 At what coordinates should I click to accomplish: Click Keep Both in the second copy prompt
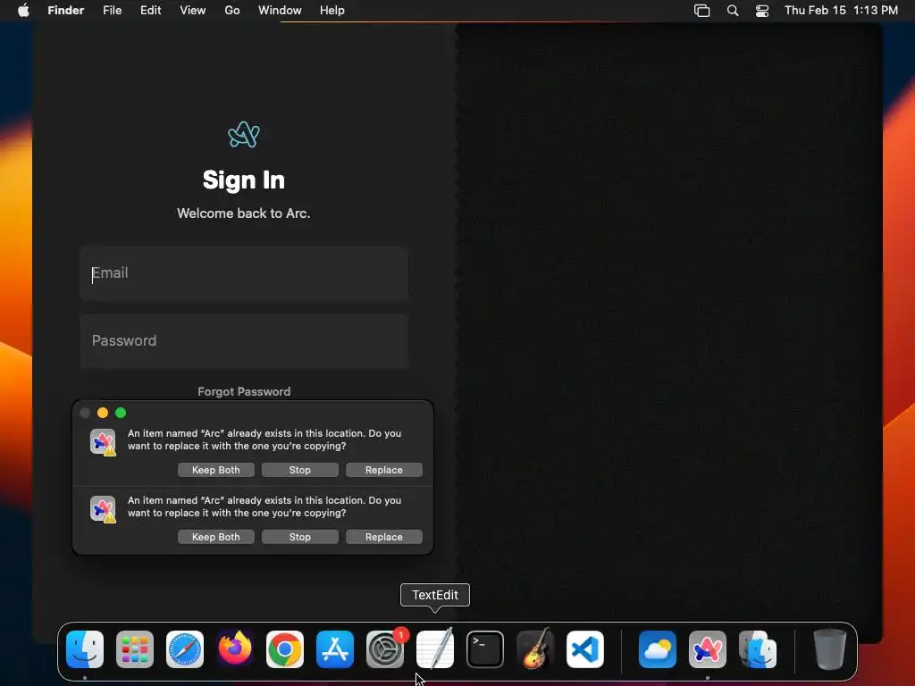[216, 537]
